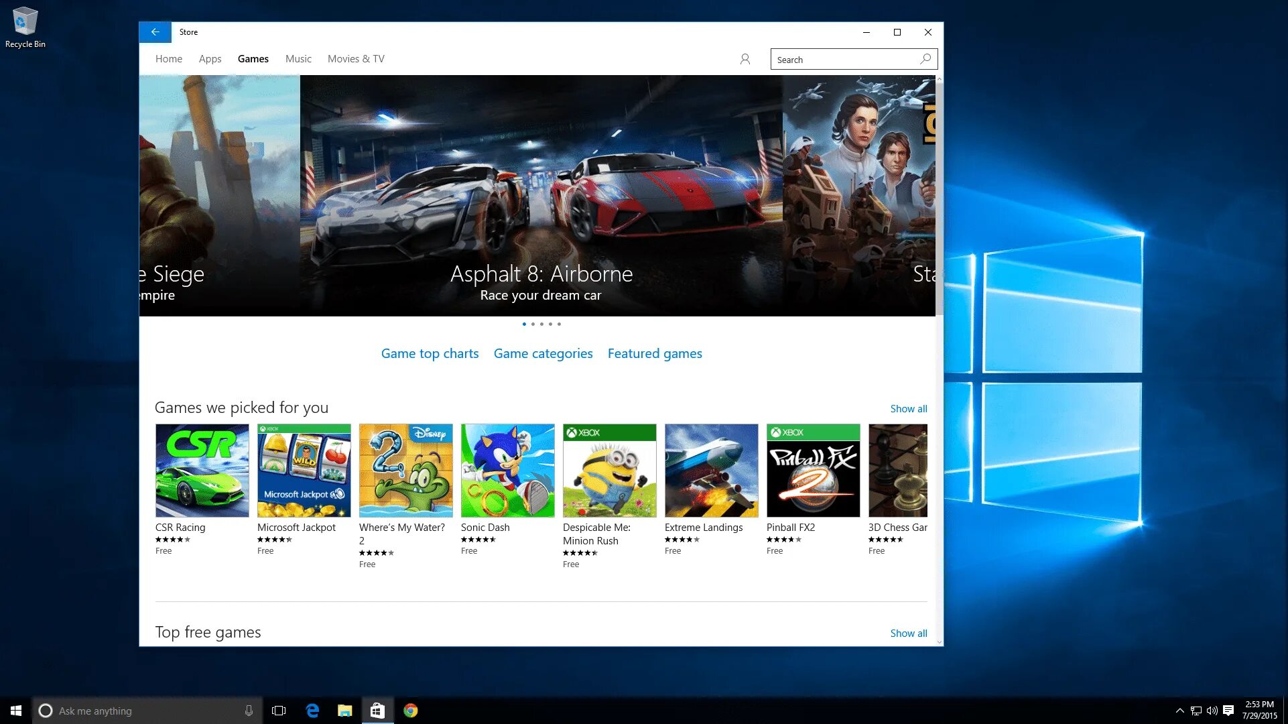Click the Cortana microphone icon
1288x724 pixels.
pyautogui.click(x=249, y=711)
